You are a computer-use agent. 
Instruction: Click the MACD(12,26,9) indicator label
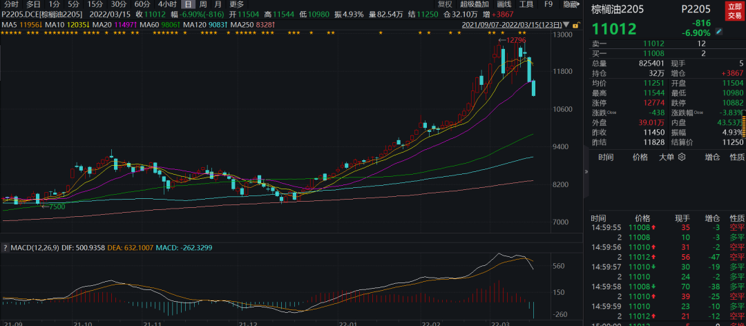[36, 247]
